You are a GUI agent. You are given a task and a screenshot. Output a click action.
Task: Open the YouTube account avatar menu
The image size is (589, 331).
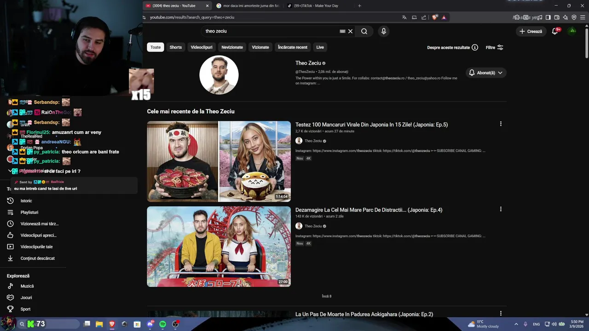572,31
